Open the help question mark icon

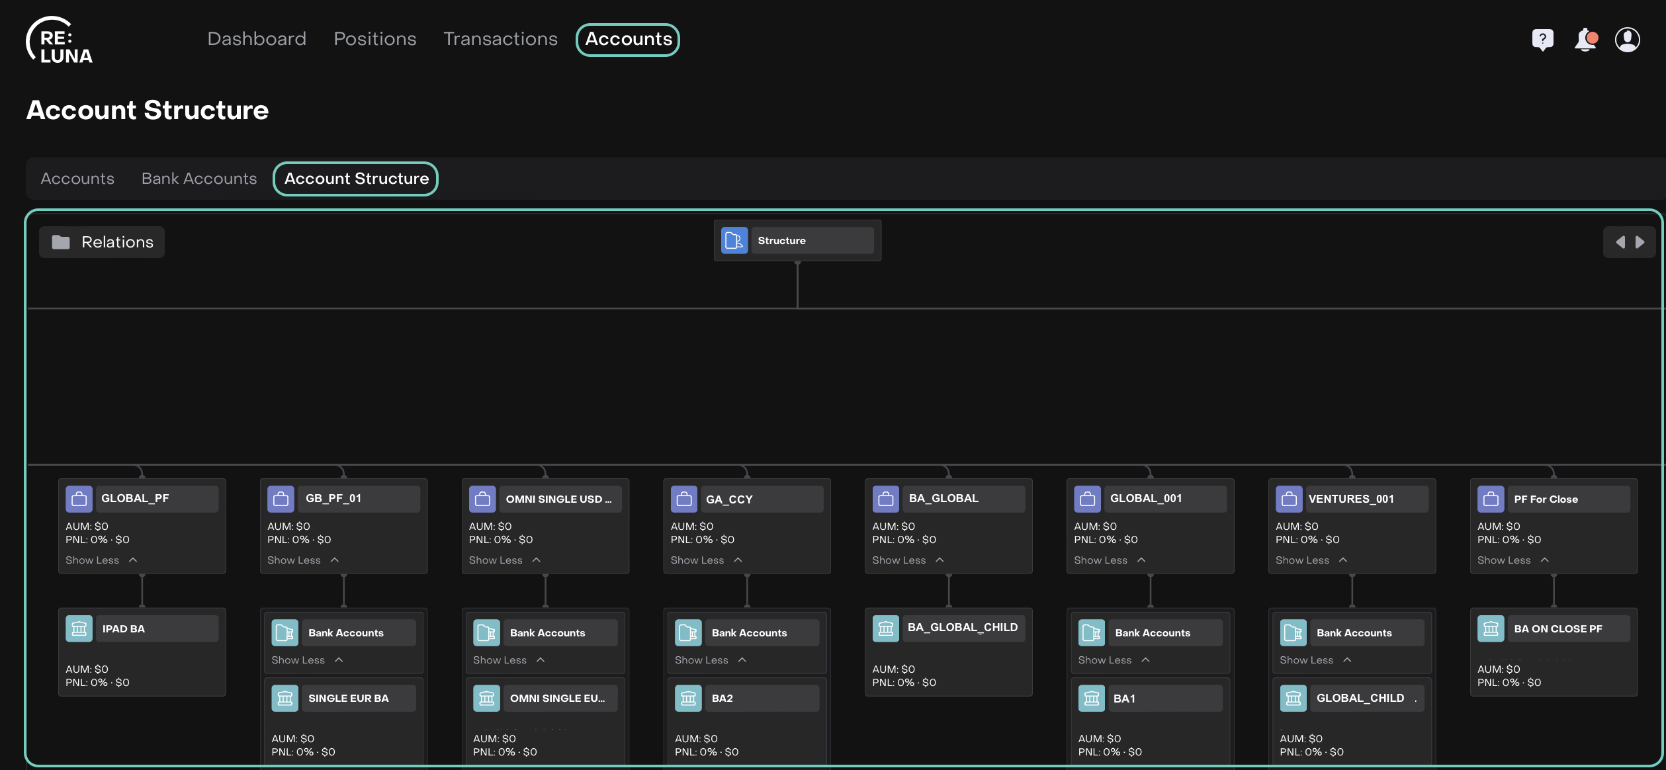pos(1542,40)
